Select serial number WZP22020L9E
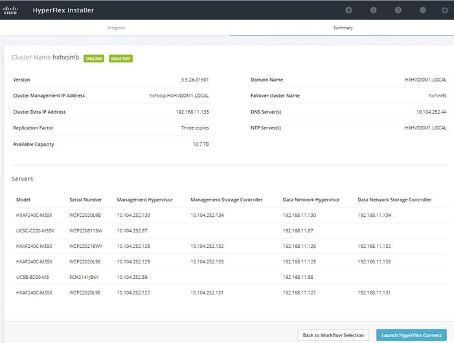 [x=85, y=293]
